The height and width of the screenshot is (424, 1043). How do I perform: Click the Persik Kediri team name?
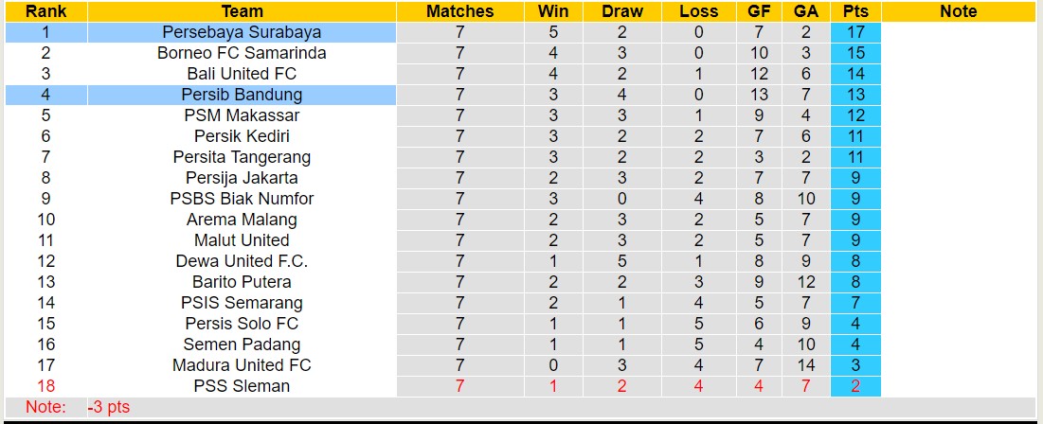(242, 136)
